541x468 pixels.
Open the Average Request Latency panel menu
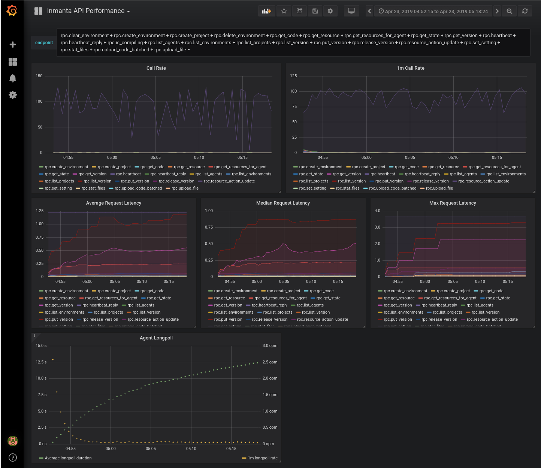point(114,203)
